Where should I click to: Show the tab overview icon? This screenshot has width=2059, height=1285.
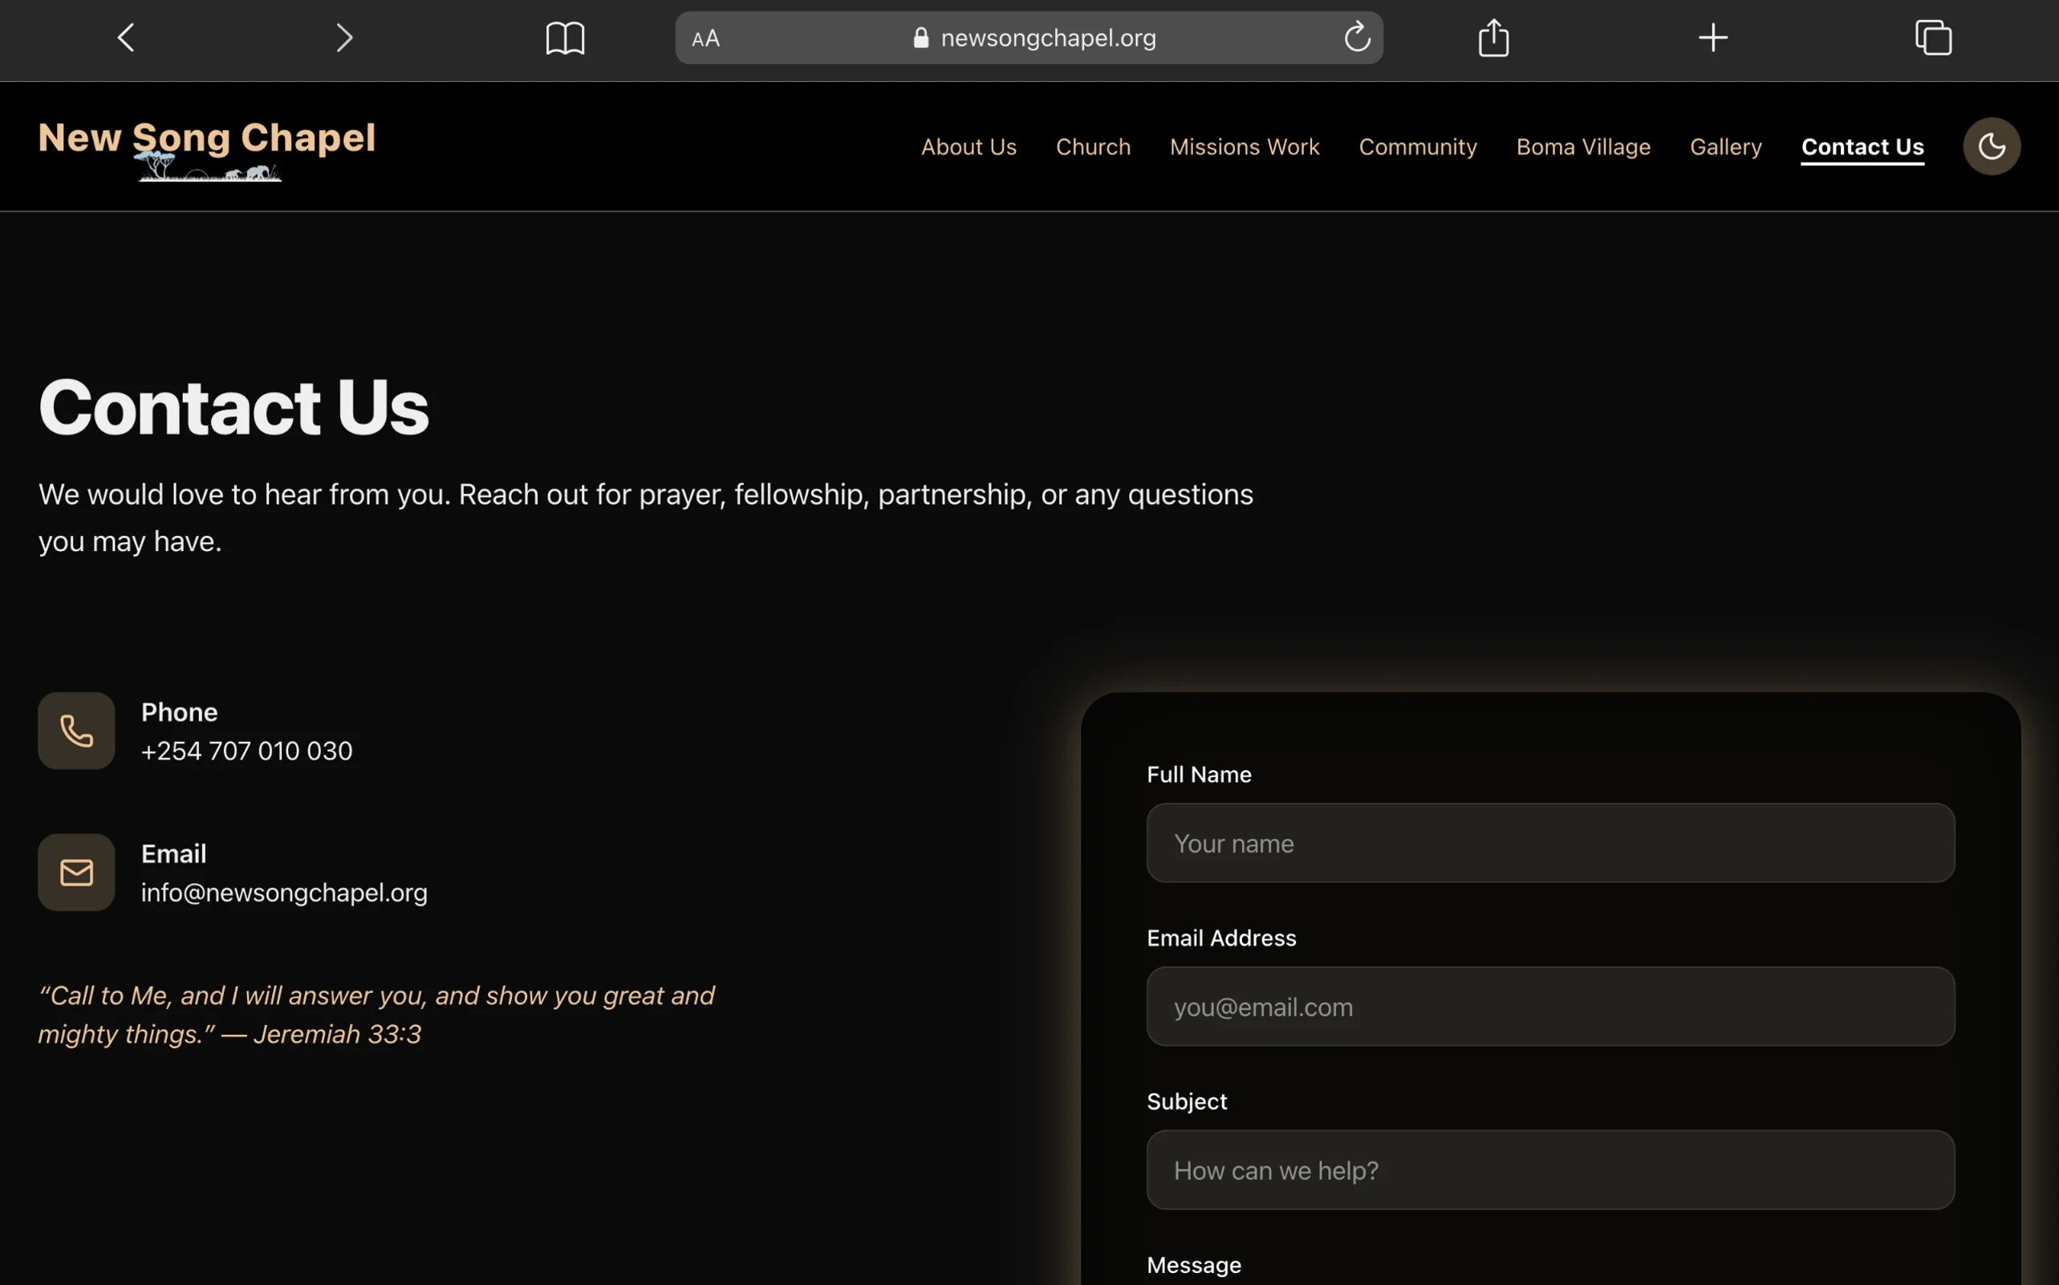1933,38
